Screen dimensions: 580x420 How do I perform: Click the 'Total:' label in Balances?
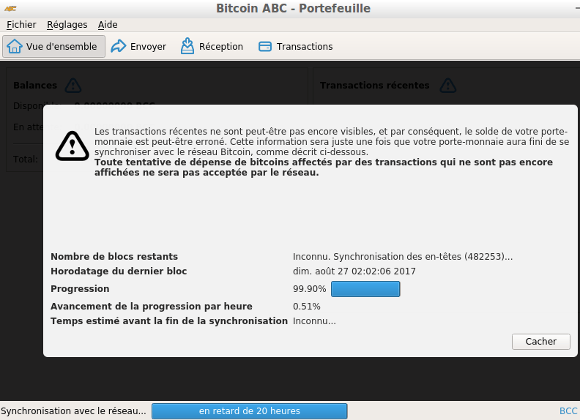26,160
